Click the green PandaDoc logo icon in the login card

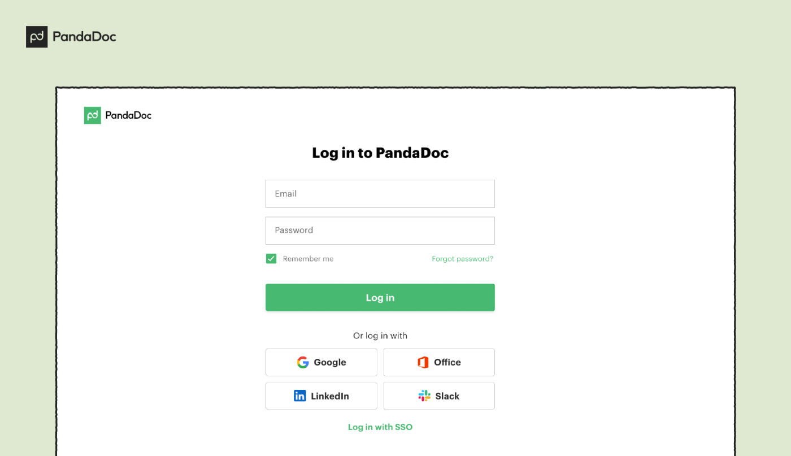click(93, 115)
